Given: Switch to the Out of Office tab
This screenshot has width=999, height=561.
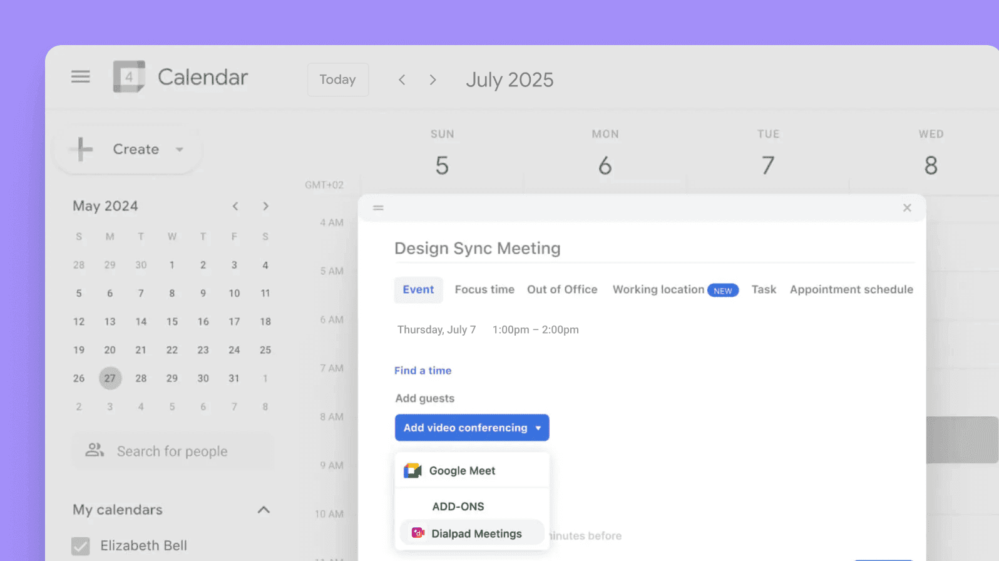Looking at the screenshot, I should pyautogui.click(x=562, y=290).
